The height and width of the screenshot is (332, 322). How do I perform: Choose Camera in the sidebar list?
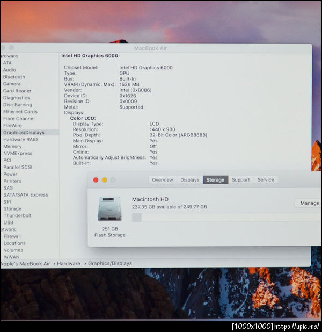click(12, 84)
